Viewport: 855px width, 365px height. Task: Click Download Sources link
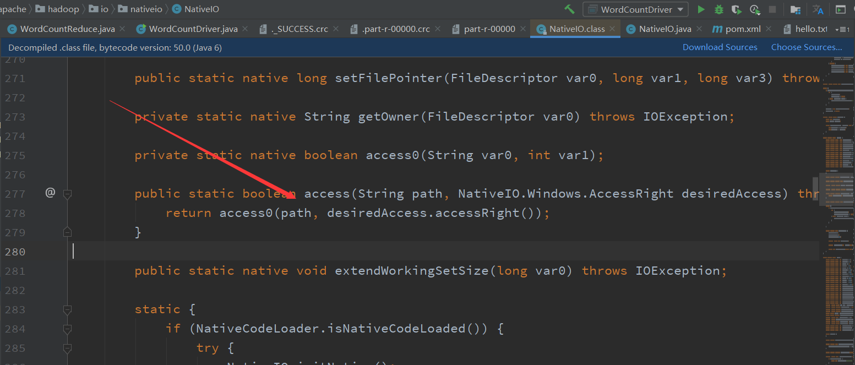tap(720, 47)
